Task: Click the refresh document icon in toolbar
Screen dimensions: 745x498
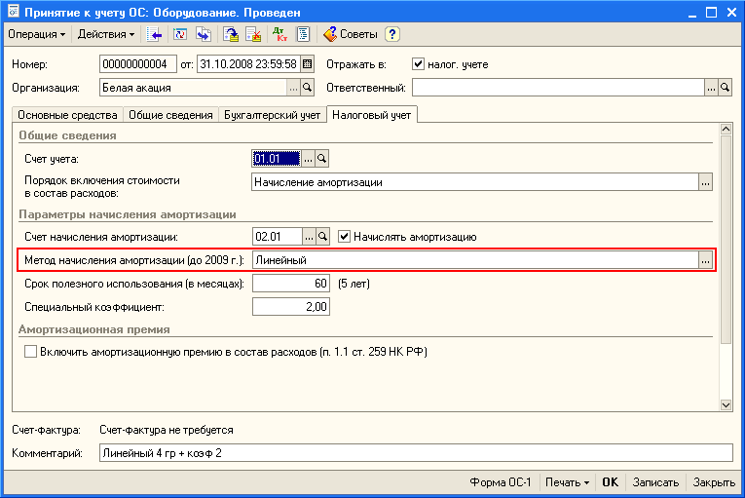Action: 180,34
